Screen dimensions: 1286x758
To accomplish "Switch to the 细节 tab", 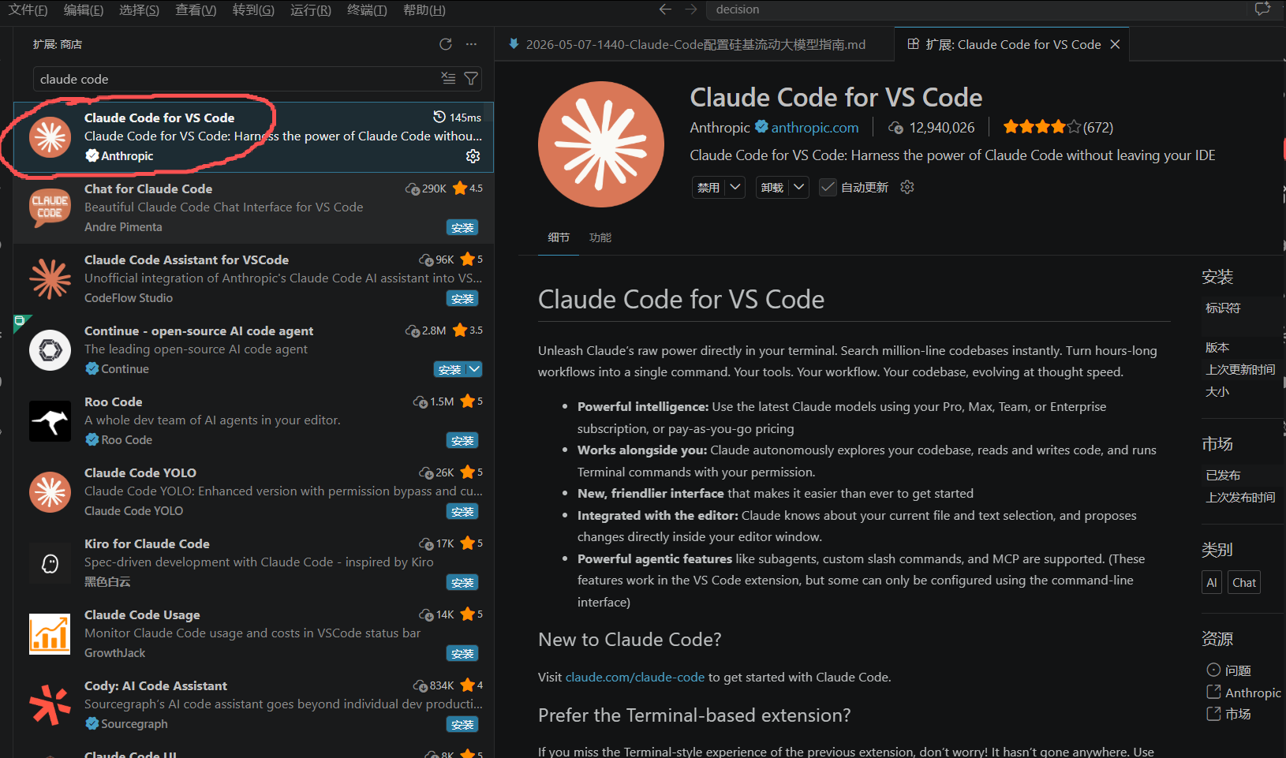I will pyautogui.click(x=559, y=237).
